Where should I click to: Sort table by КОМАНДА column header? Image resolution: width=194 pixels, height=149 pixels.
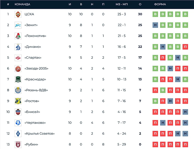[x=22, y=5]
